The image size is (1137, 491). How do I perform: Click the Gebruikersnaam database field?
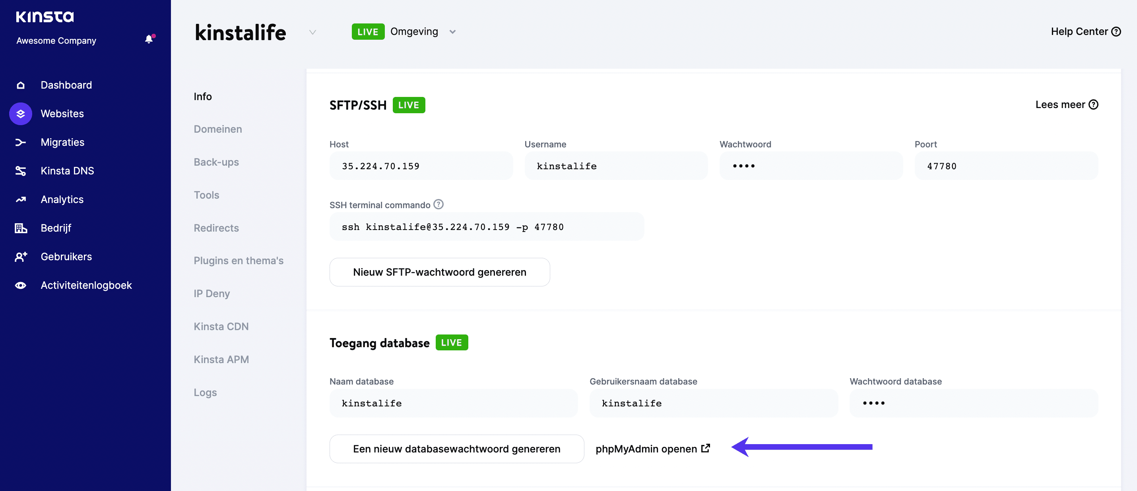tap(714, 403)
